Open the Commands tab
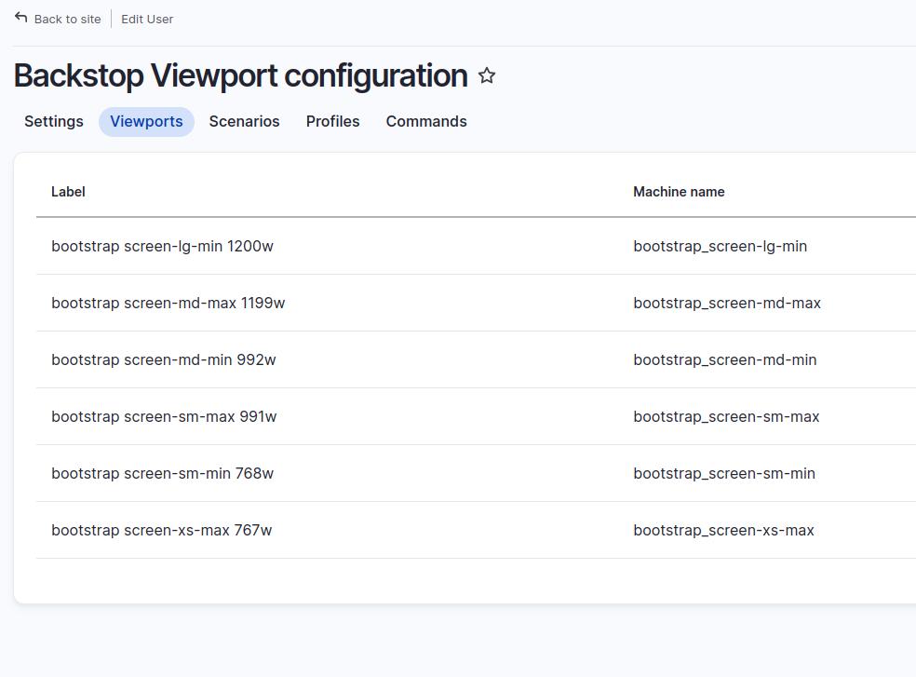 pos(425,121)
